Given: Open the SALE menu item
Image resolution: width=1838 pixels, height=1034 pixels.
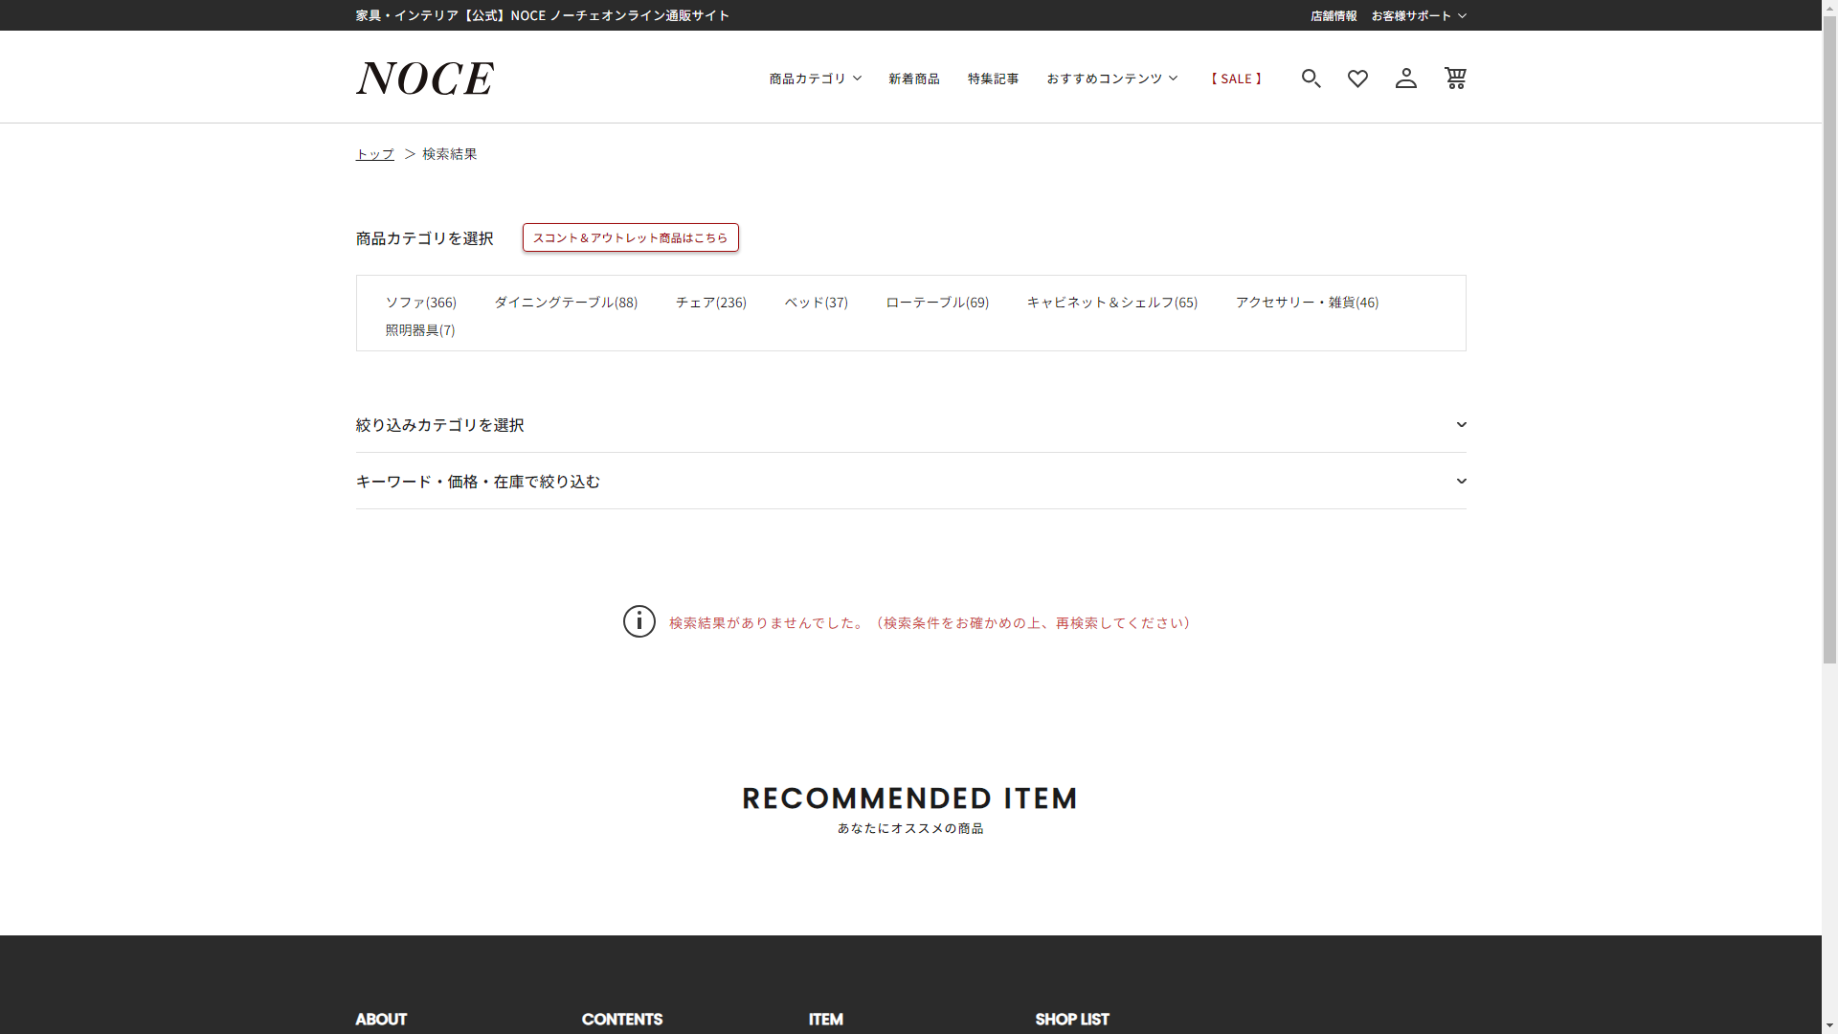Looking at the screenshot, I should point(1236,79).
